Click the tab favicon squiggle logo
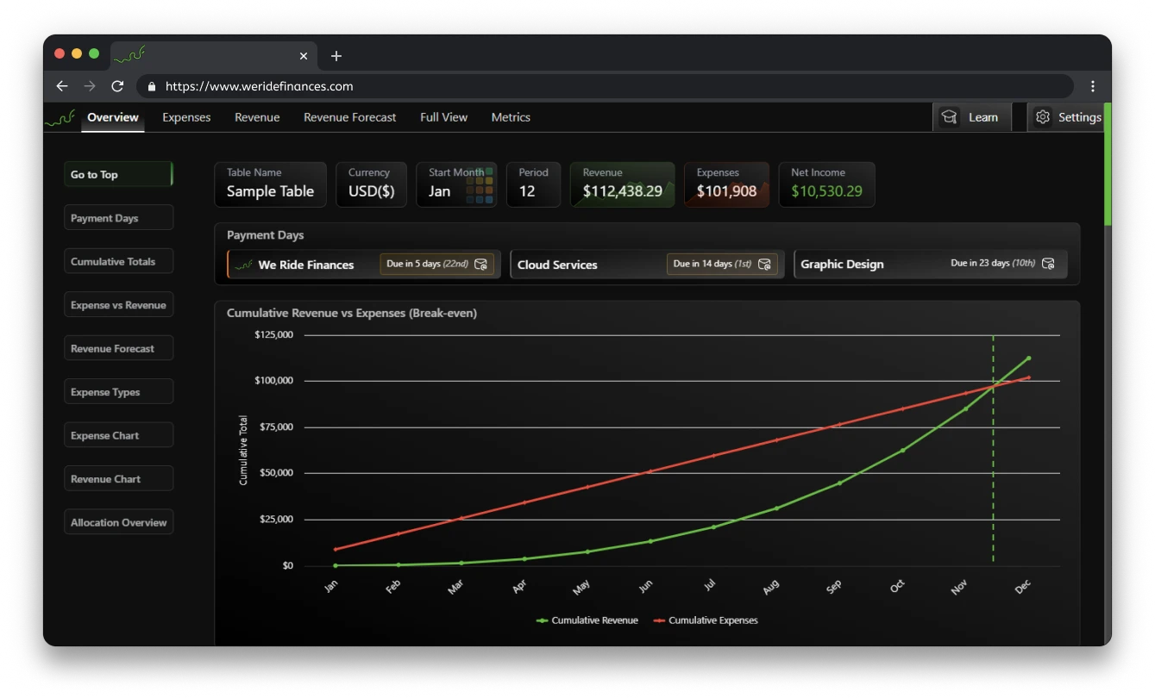 pos(129,56)
